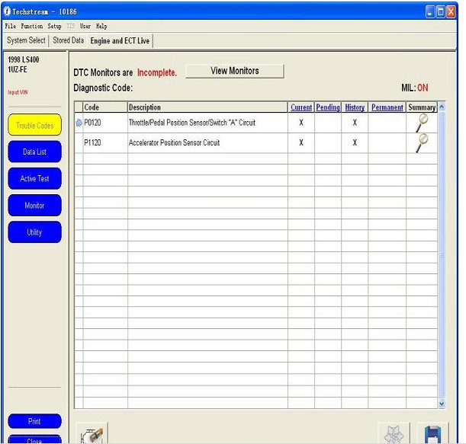Switch to the System Select tab
The height and width of the screenshot is (444, 466).
[x=26, y=40]
